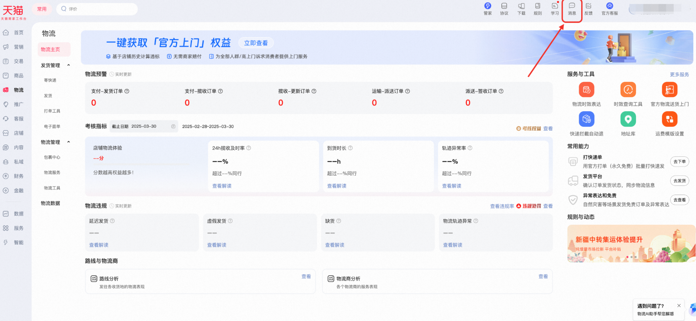The image size is (696, 321).
Task: Click 查看 next to 违规处罚
Action: (548, 206)
